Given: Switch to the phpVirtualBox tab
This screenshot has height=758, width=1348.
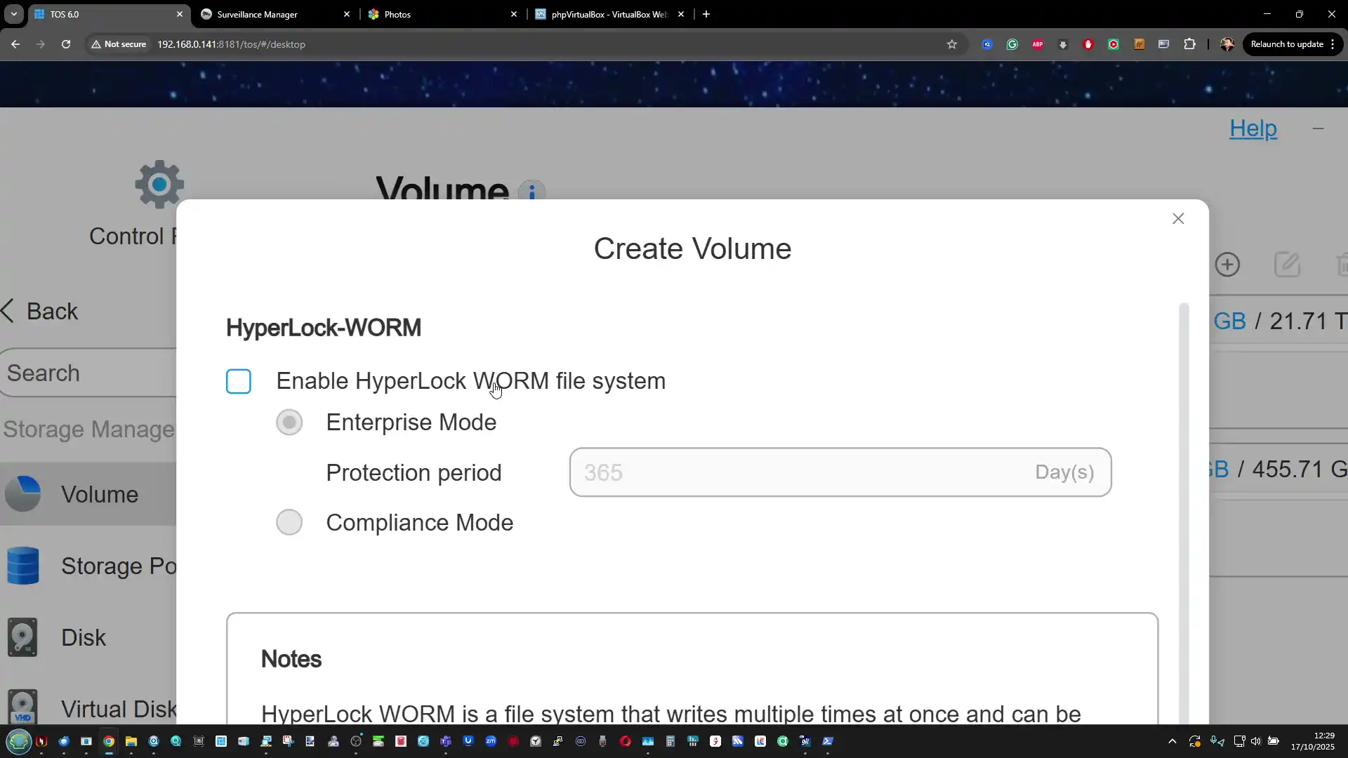Looking at the screenshot, I should [608, 14].
